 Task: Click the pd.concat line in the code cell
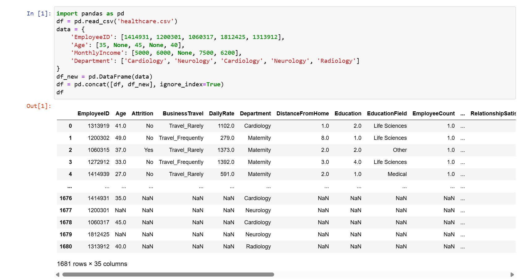[140, 84]
